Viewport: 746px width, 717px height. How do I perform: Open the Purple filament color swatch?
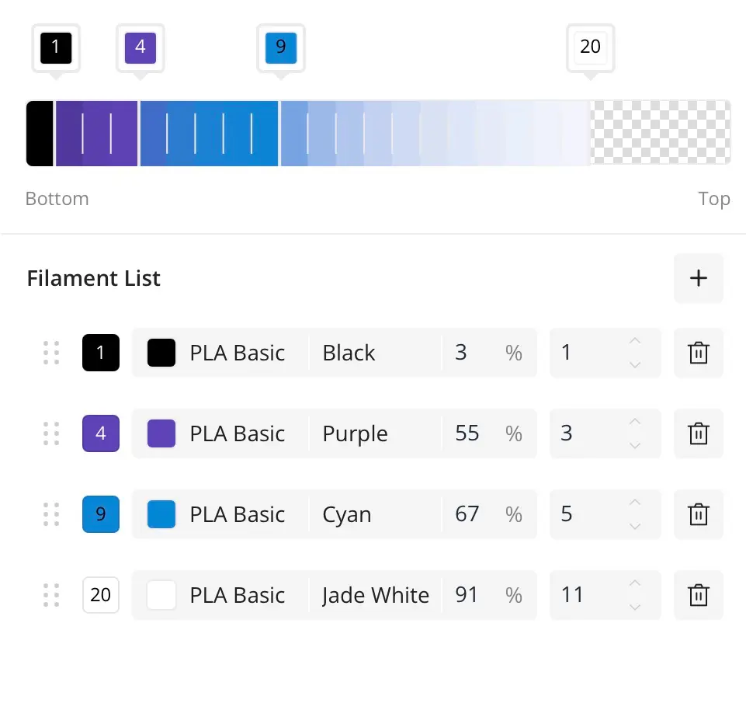pos(161,433)
